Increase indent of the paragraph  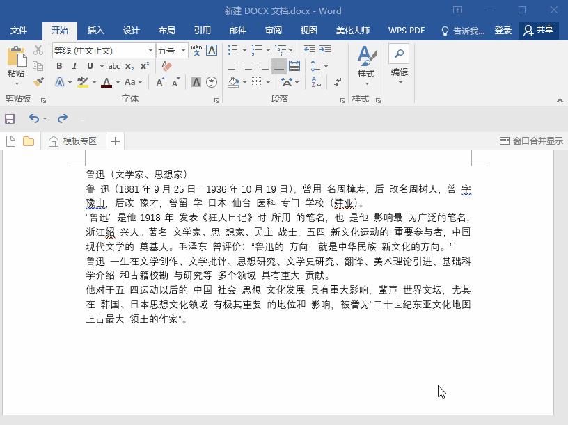[x=325, y=49]
